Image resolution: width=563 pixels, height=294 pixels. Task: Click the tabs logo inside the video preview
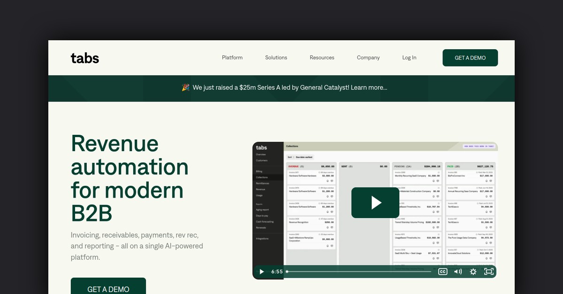tap(261, 147)
